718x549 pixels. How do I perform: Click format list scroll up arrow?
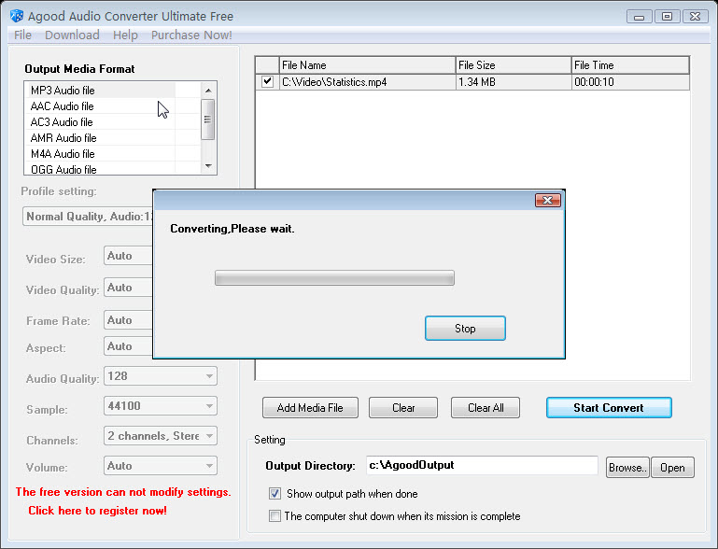pos(208,91)
